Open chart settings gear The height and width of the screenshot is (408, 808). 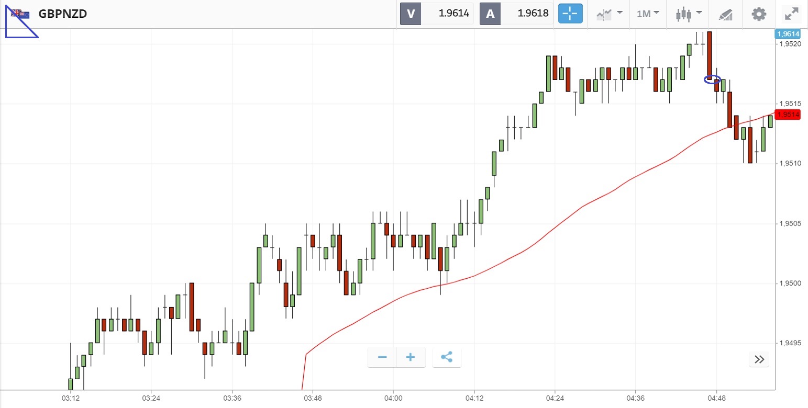[759, 14]
